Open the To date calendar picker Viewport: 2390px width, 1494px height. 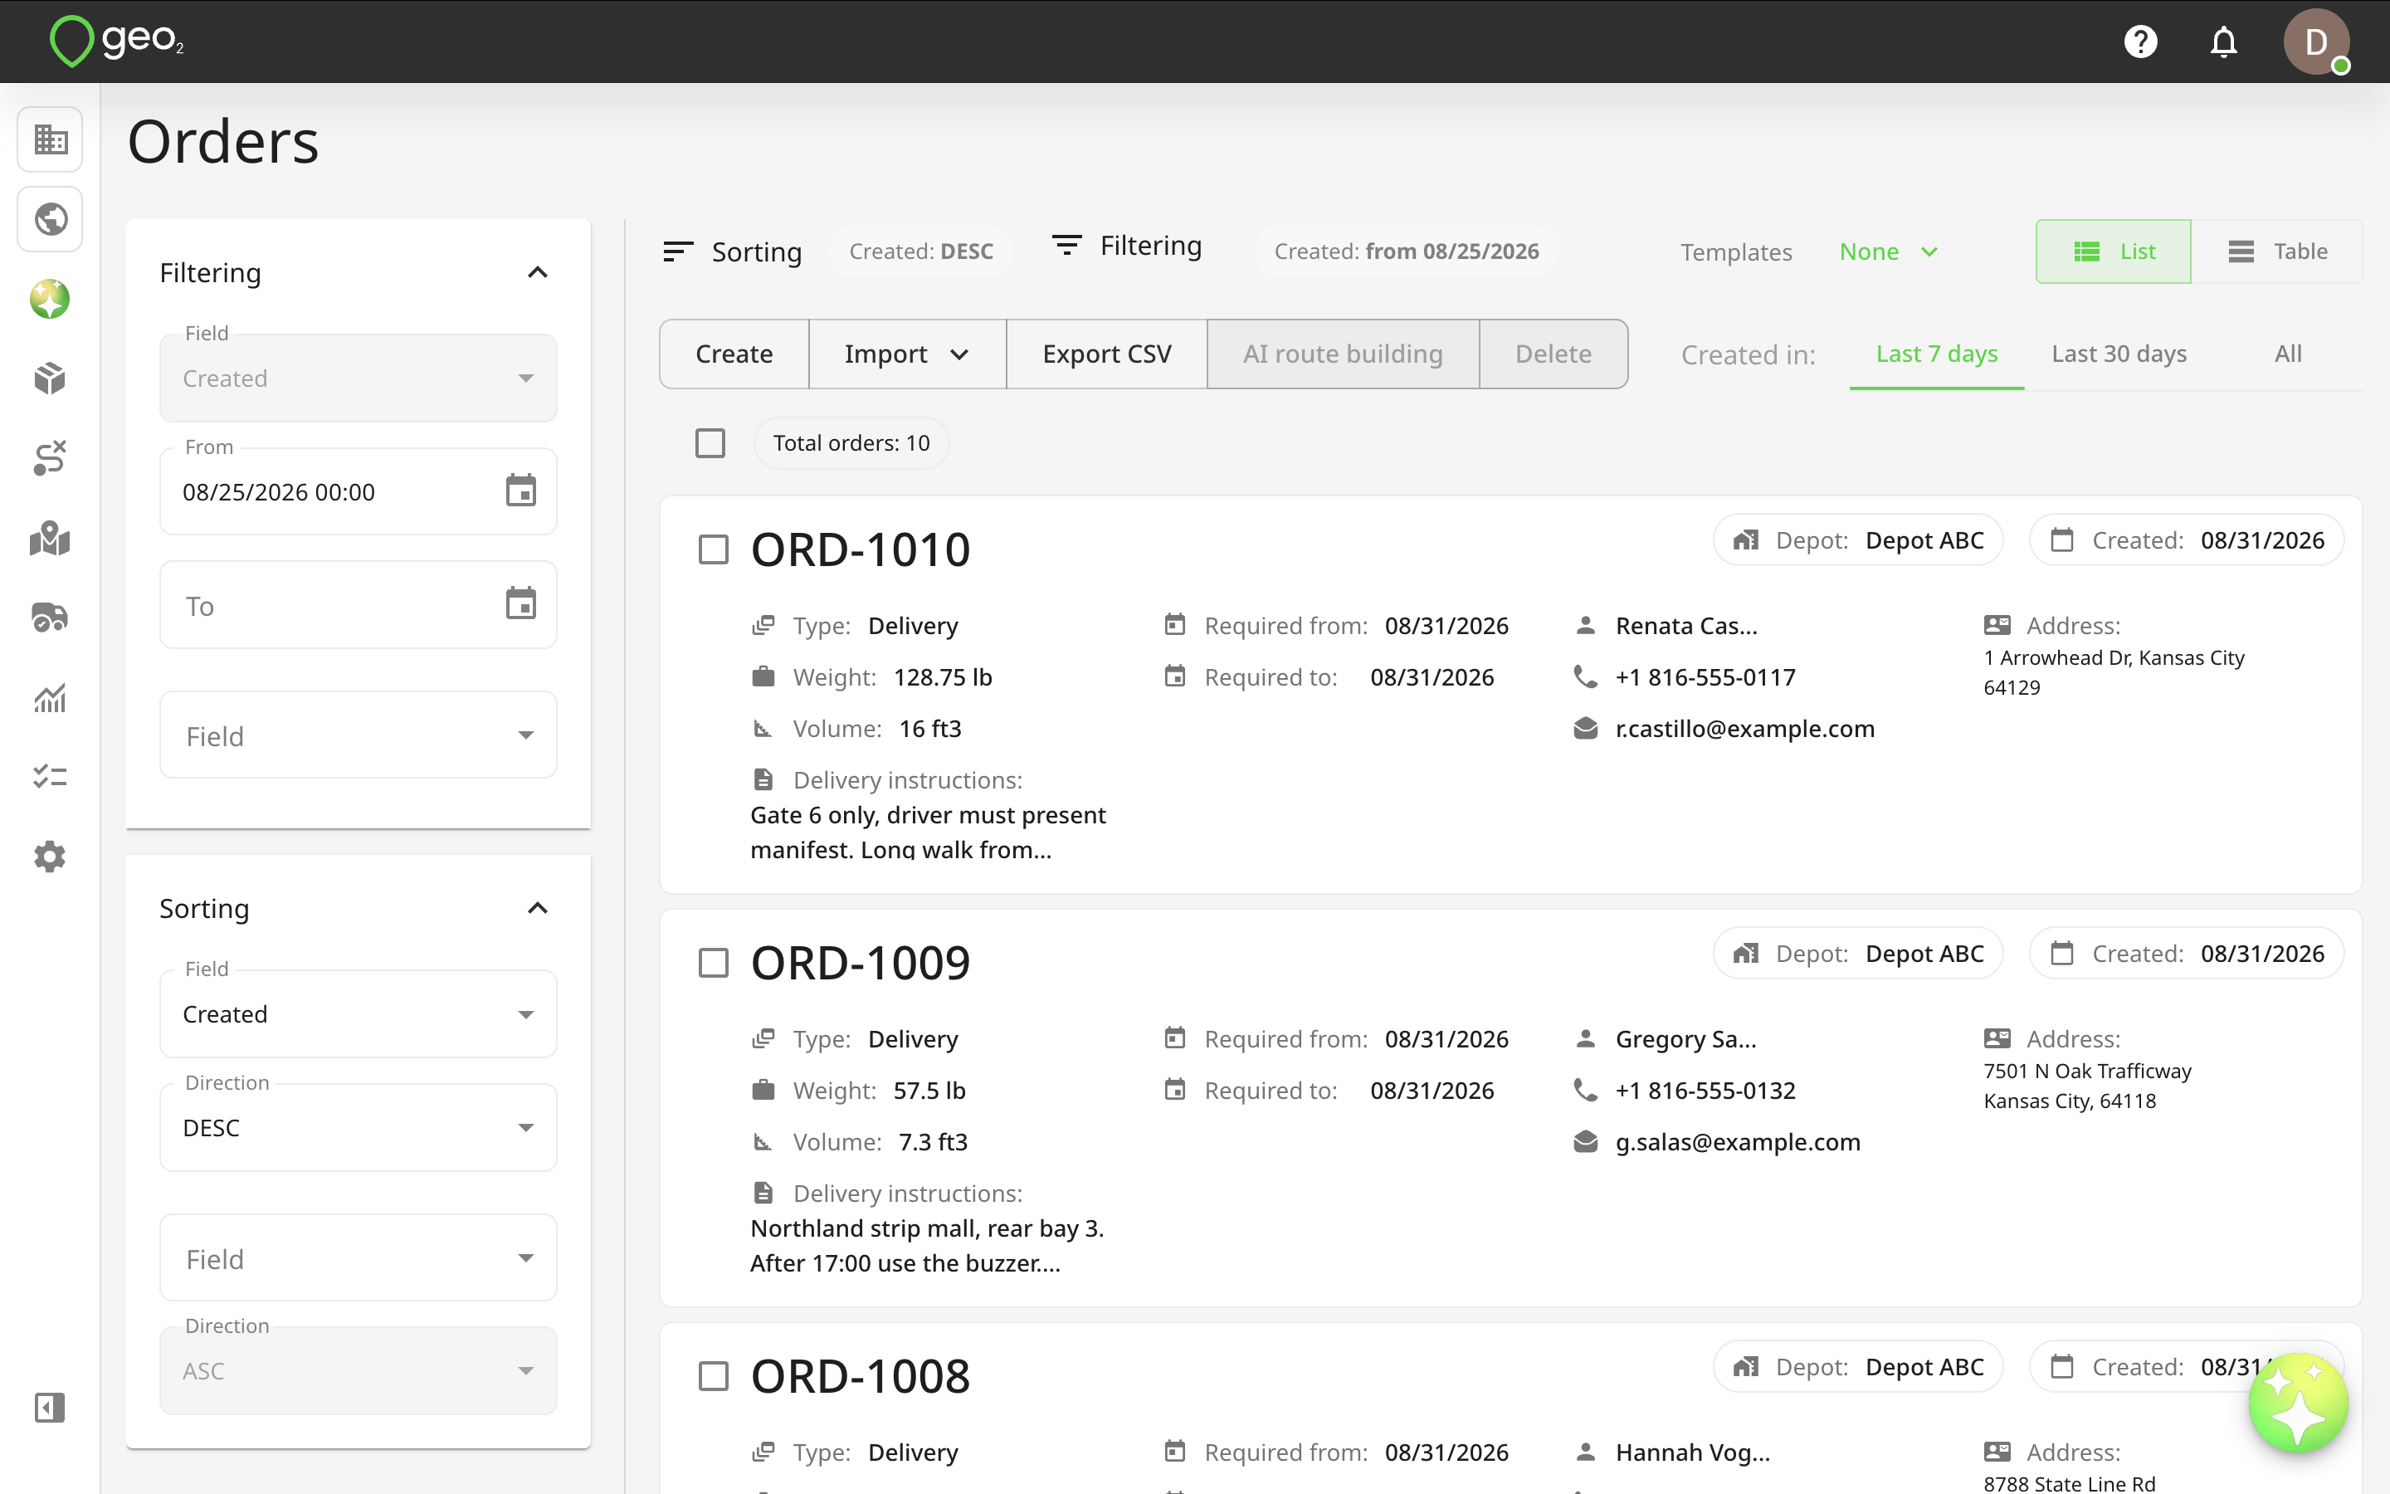[x=520, y=605]
